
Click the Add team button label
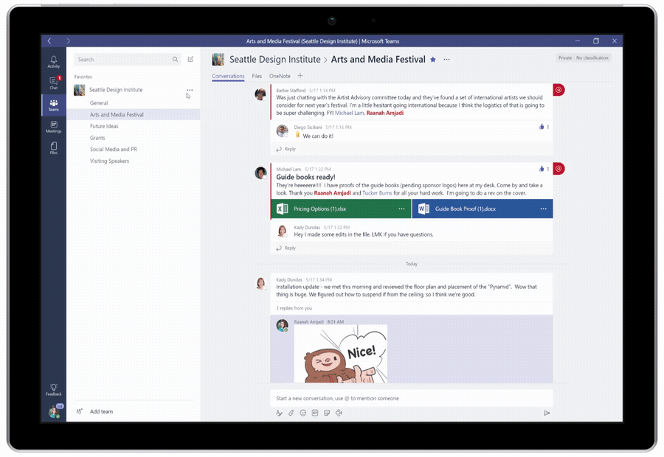(102, 411)
